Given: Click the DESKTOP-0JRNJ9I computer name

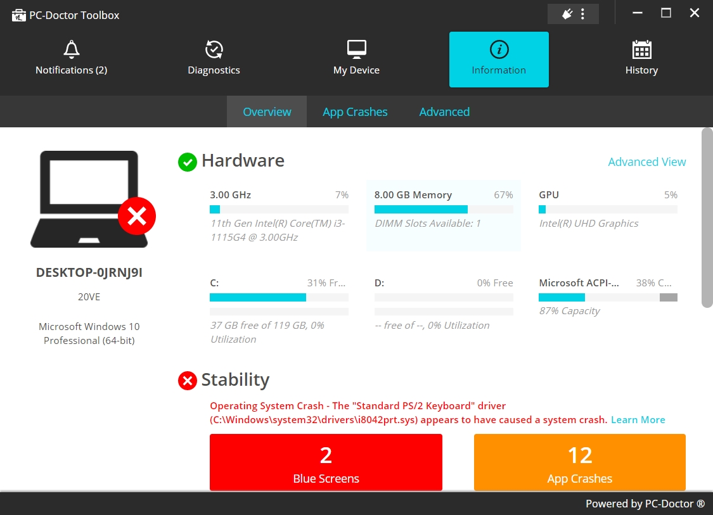Looking at the screenshot, I should [89, 272].
